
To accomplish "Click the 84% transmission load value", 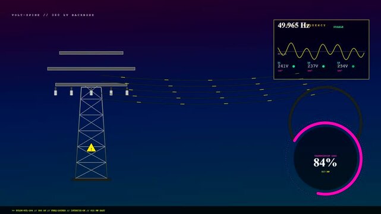I will tap(325, 162).
